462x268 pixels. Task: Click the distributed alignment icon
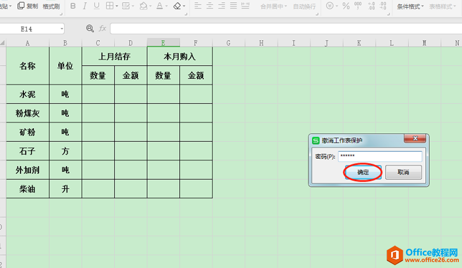click(245, 6)
